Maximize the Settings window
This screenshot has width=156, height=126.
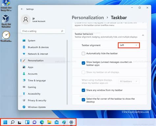[140, 8]
